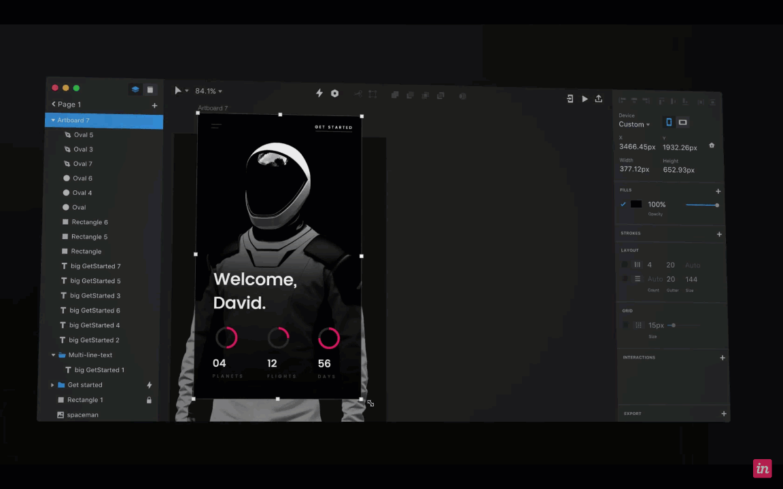Adjust the grid size slider
783x489 pixels.
pyautogui.click(x=684, y=325)
